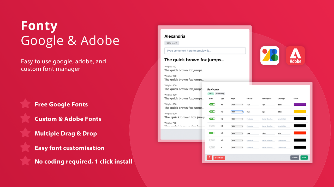Click the Handwriting tag under Kavivanar
334x187 pixels.
pyautogui.click(x=220, y=94)
